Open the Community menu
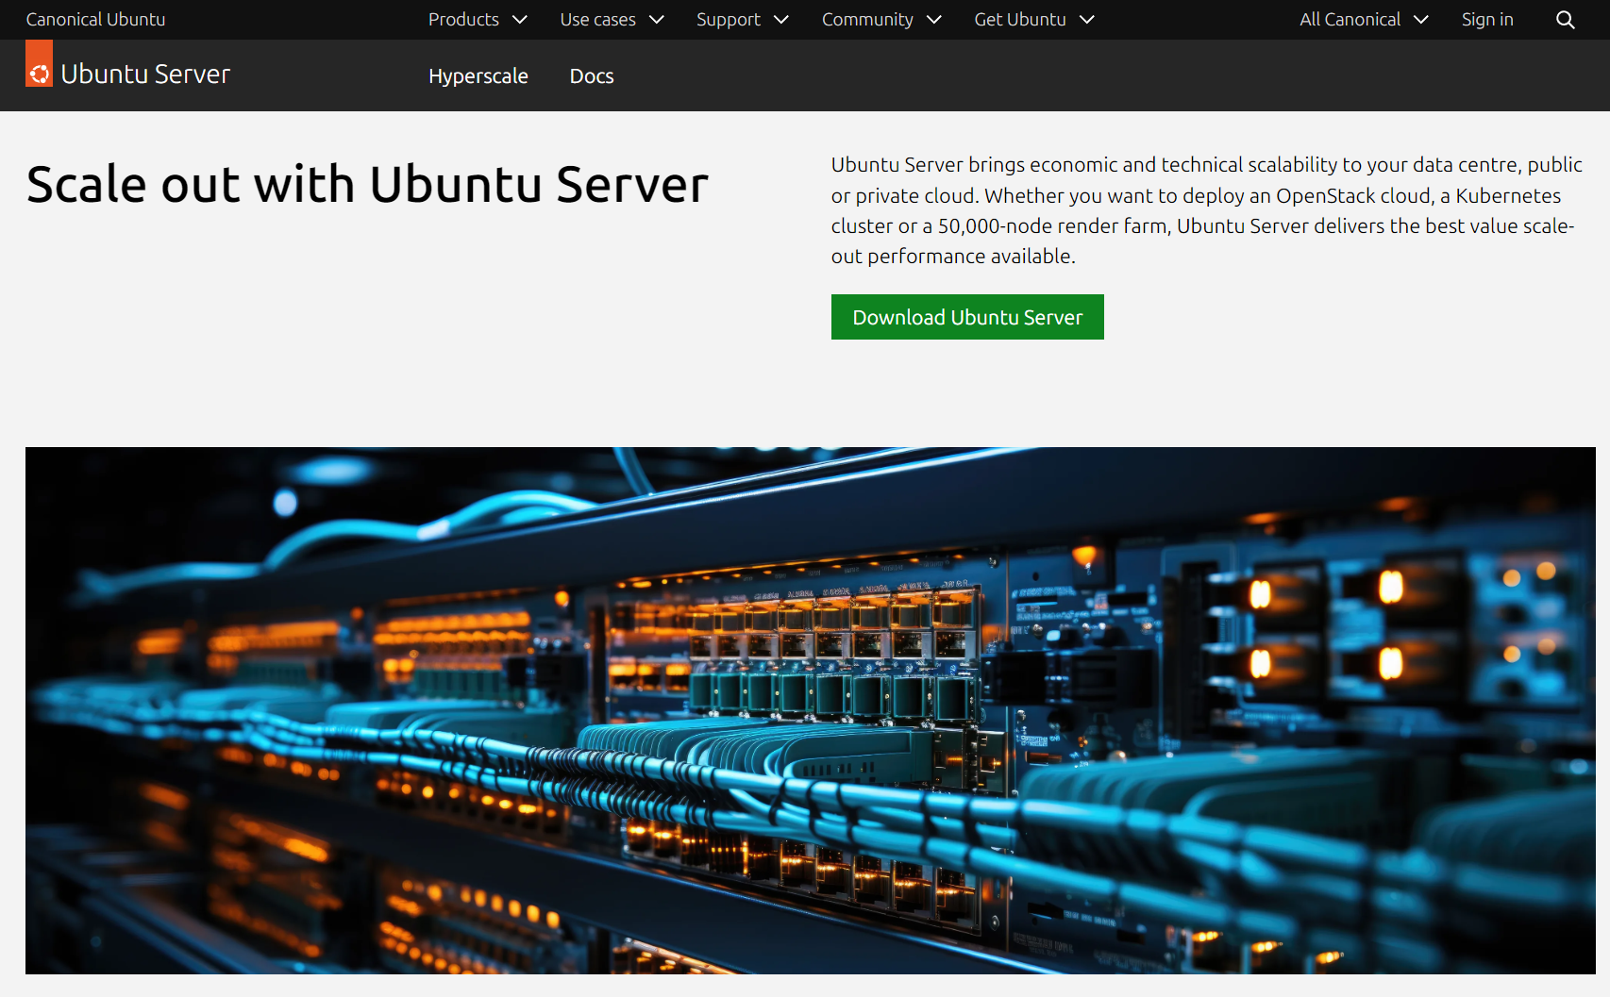Screen dimensions: 1610x997 [x=881, y=20]
